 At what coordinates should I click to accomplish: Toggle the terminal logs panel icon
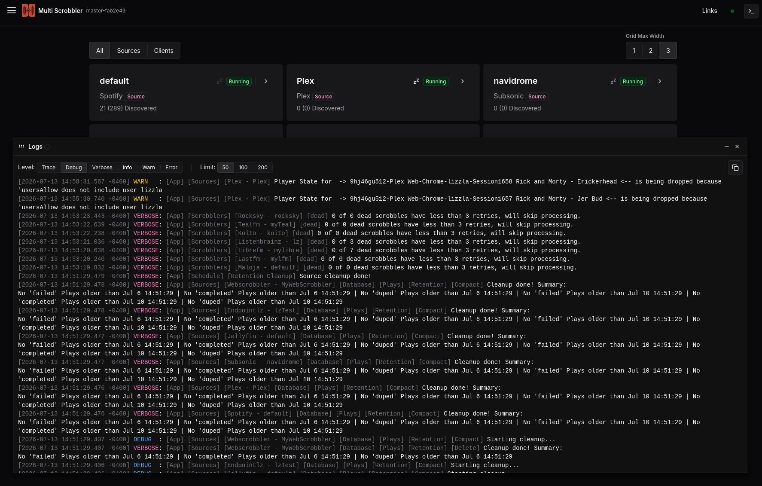(751, 11)
